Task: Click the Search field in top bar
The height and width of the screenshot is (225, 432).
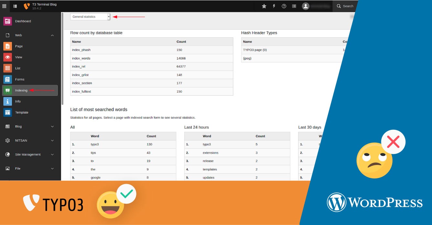Action: pyautogui.click(x=348, y=6)
